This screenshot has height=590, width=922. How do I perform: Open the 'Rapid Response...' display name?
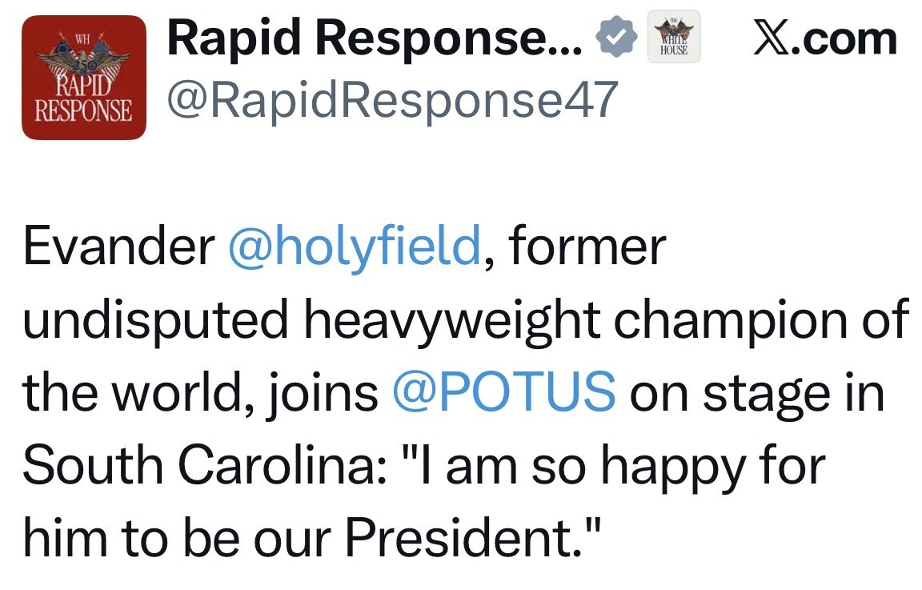pyautogui.click(x=375, y=38)
